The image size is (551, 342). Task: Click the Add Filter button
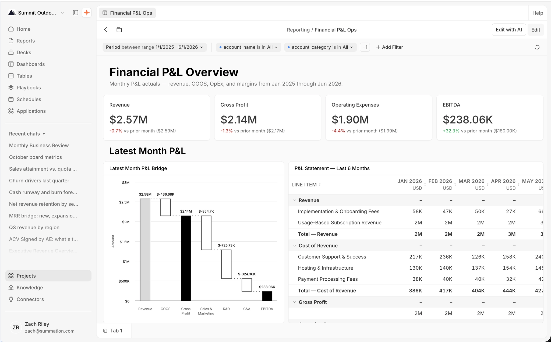tap(389, 47)
